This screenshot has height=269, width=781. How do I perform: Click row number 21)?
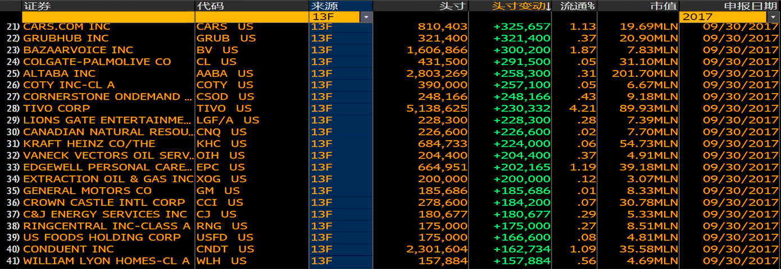13,26
